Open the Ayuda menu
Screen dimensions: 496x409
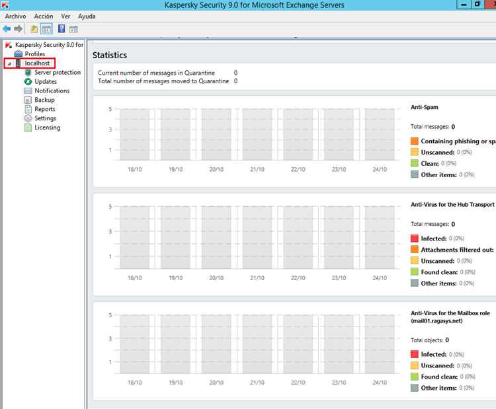87,16
